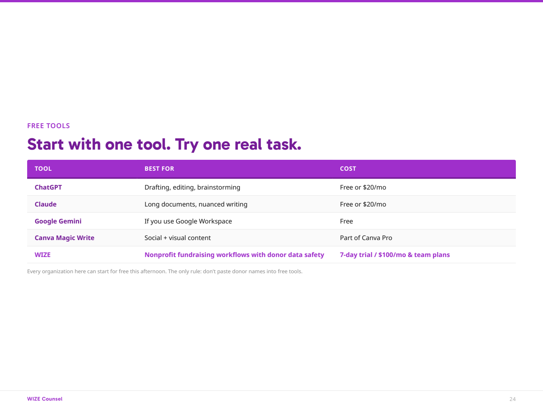Click the TOOL column header
This screenshot has height=407, width=543.
[43, 169]
